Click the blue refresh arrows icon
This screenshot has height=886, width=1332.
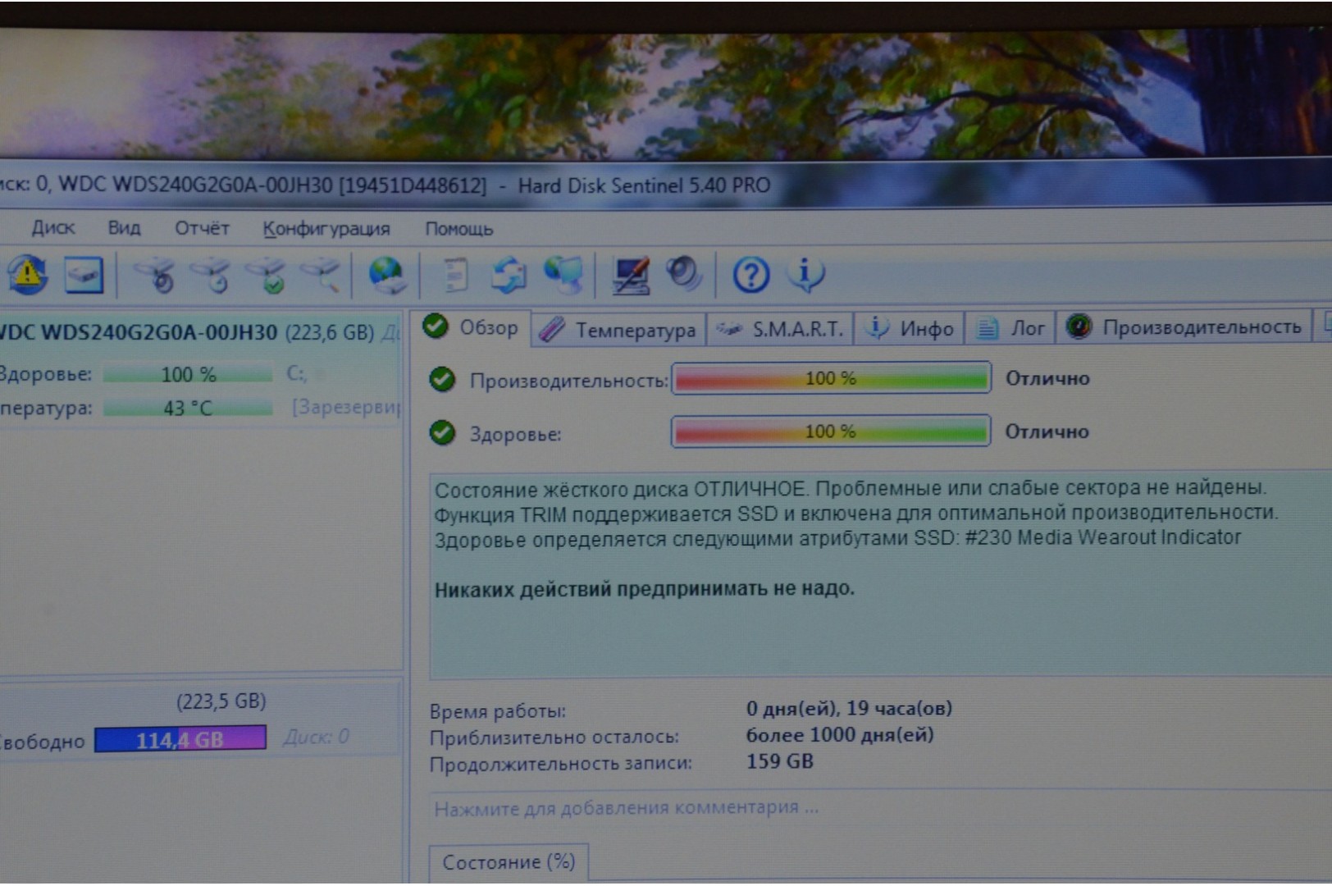coord(509,275)
